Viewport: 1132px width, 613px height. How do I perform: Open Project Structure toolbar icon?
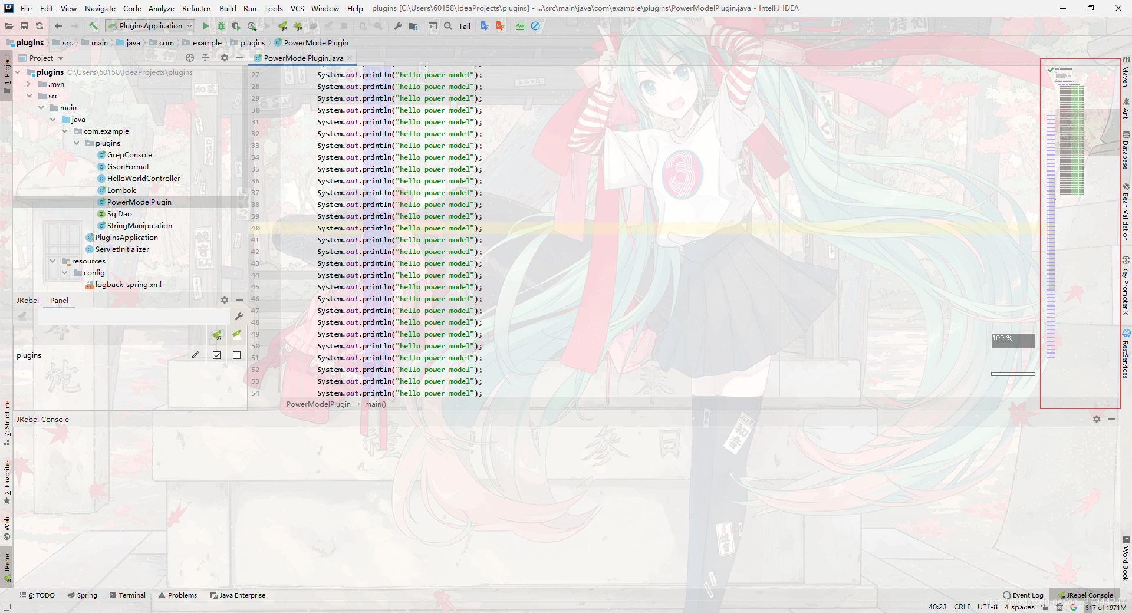click(x=413, y=26)
